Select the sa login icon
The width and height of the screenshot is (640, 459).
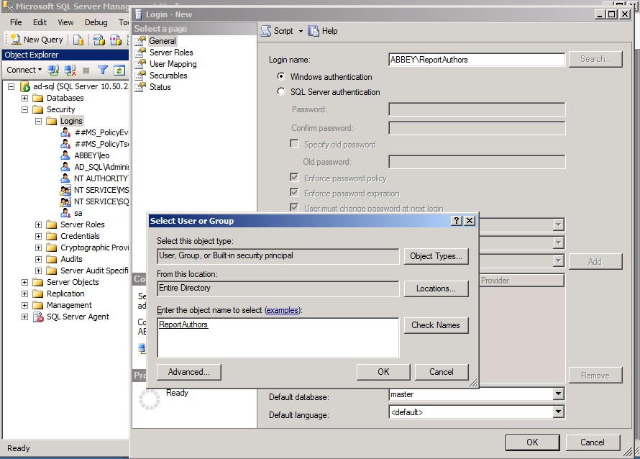(x=65, y=213)
